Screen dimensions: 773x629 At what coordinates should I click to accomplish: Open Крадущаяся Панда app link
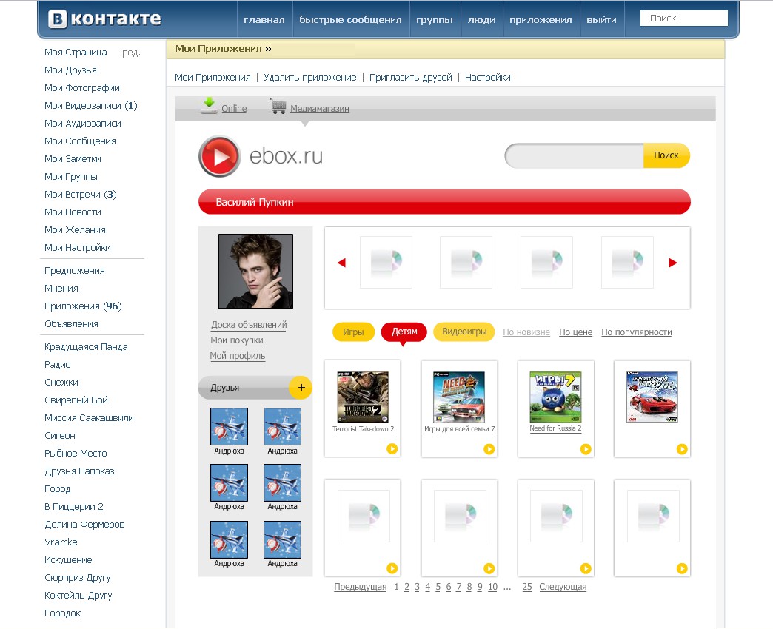86,347
